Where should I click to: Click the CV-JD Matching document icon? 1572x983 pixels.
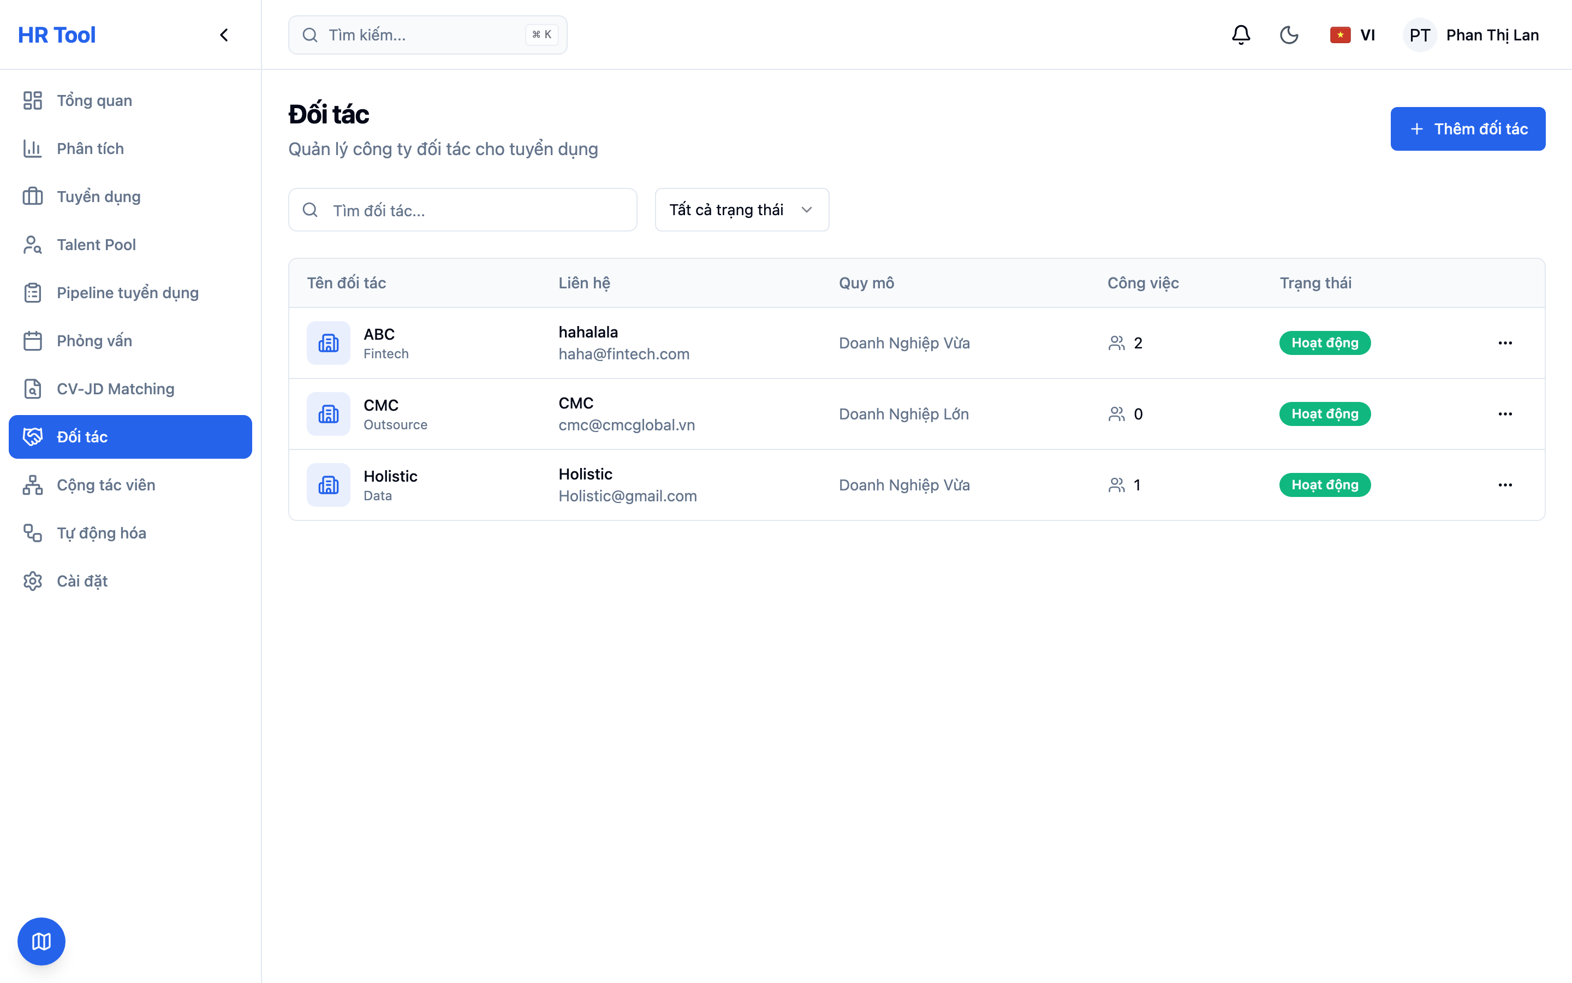33,389
